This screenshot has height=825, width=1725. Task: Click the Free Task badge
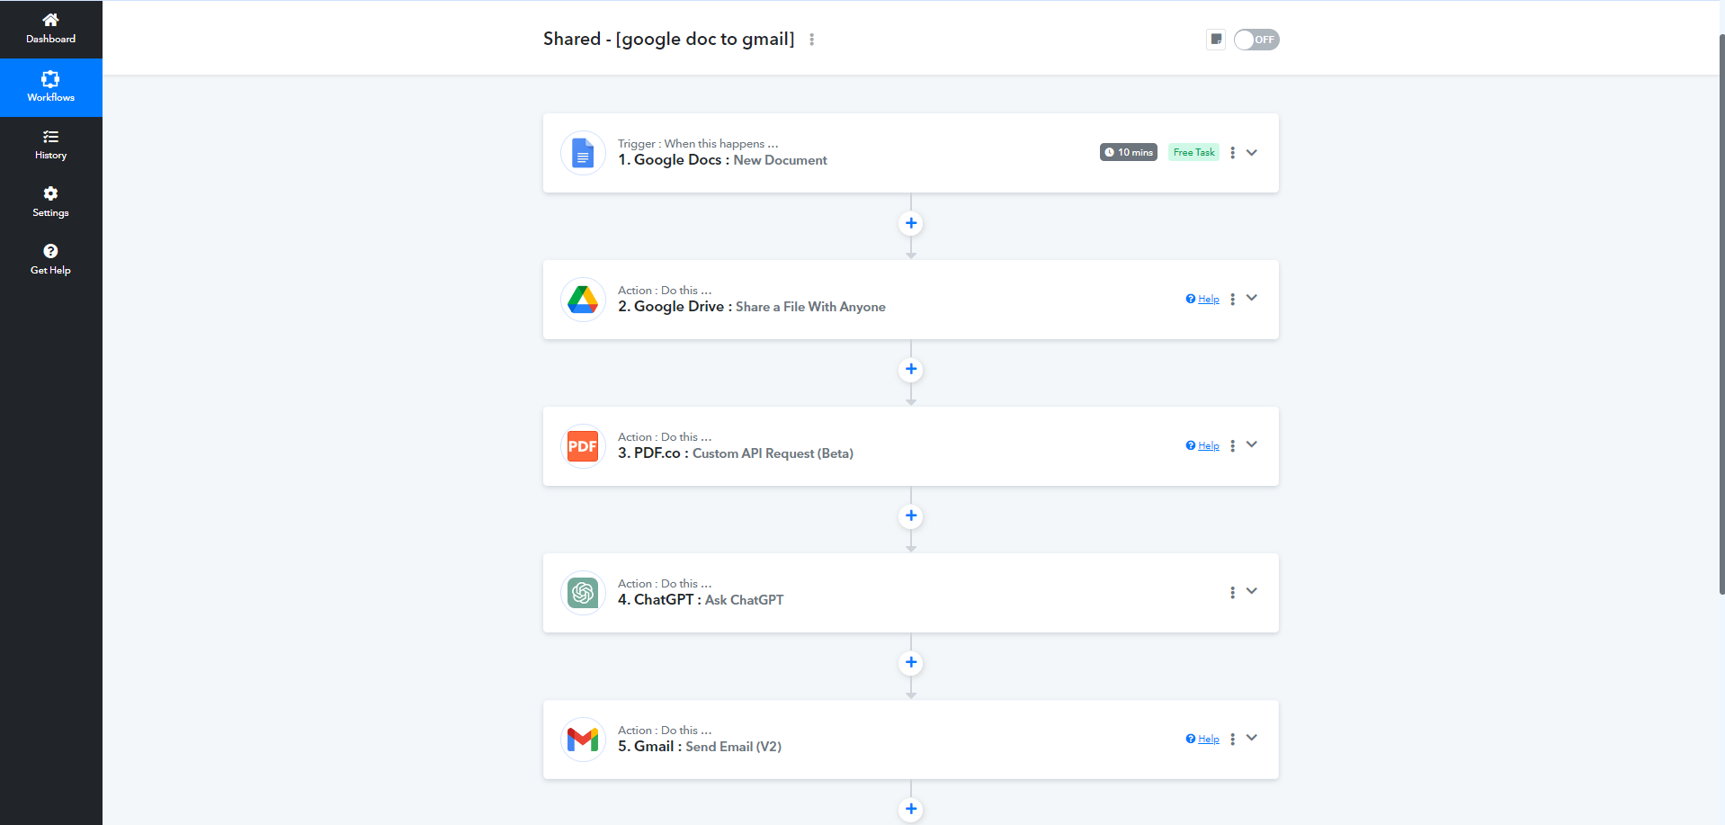tap(1193, 152)
